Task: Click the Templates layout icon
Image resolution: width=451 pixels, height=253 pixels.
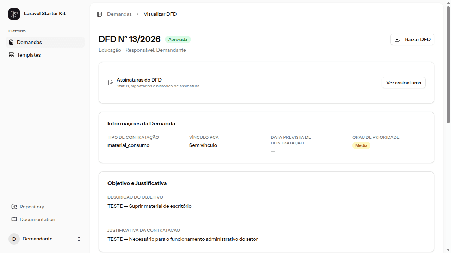Action: (x=11, y=55)
